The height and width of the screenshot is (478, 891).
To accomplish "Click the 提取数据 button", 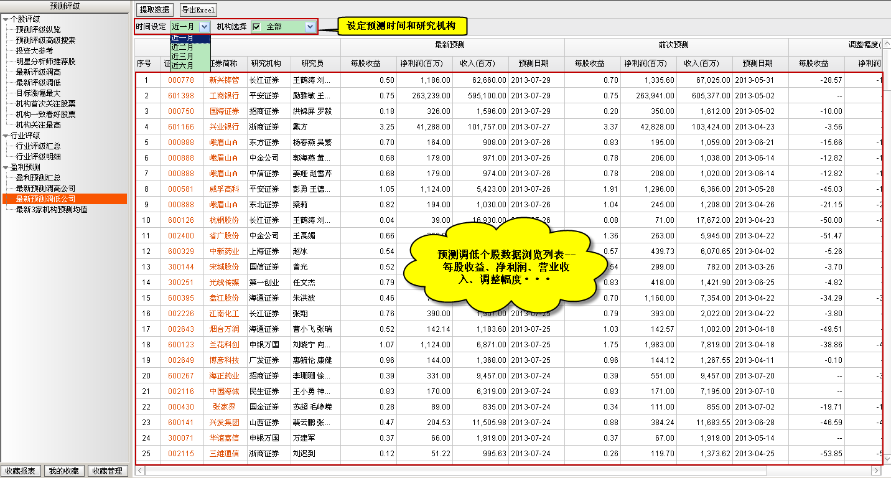I will point(154,10).
